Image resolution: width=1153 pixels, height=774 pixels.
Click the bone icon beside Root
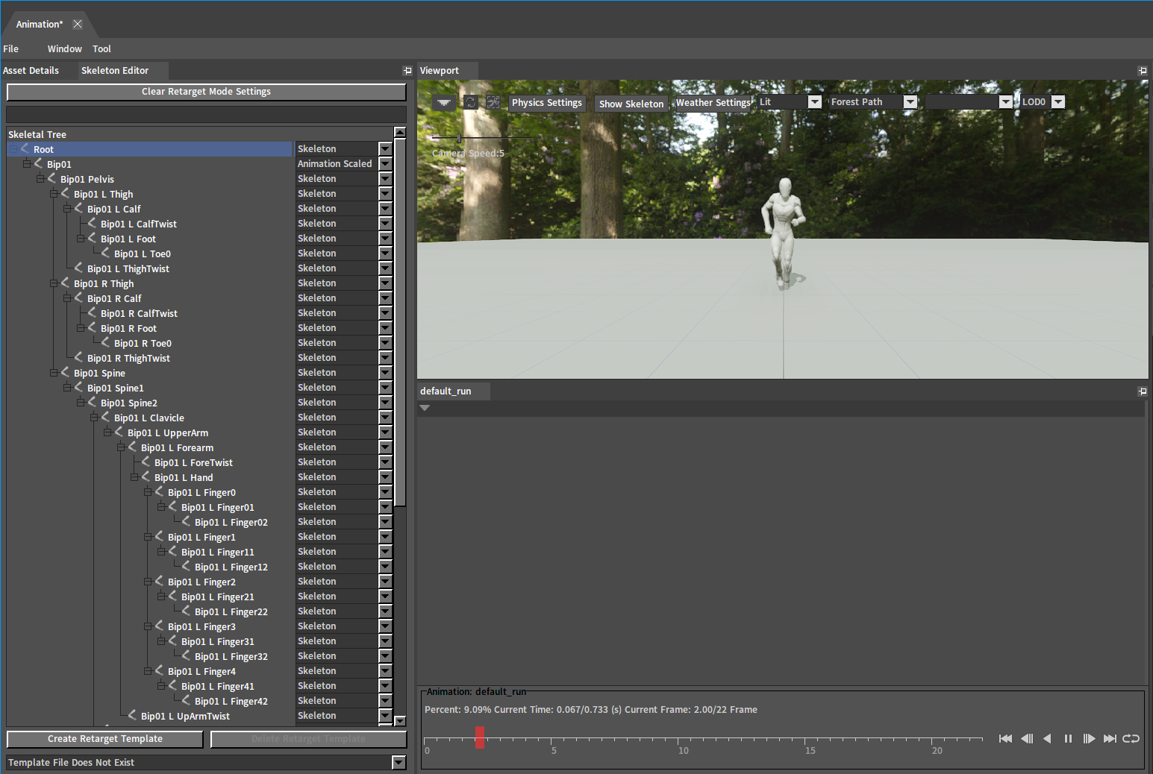click(x=25, y=148)
